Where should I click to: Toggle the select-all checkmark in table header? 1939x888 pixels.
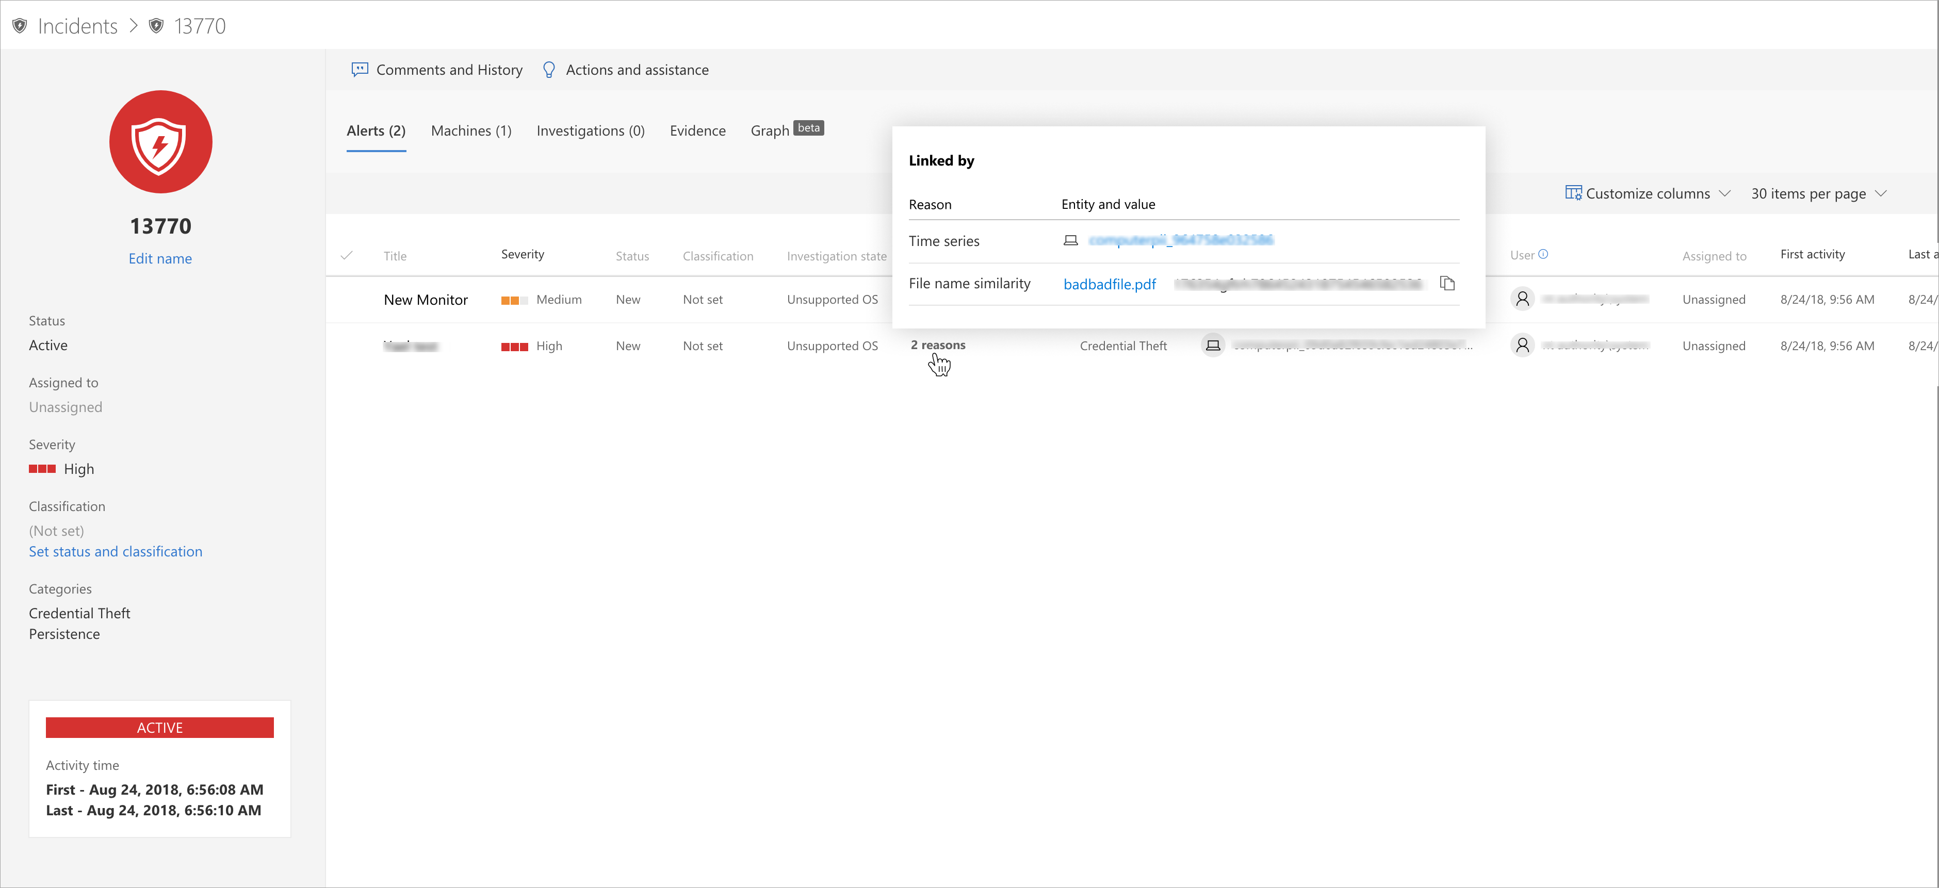(346, 256)
